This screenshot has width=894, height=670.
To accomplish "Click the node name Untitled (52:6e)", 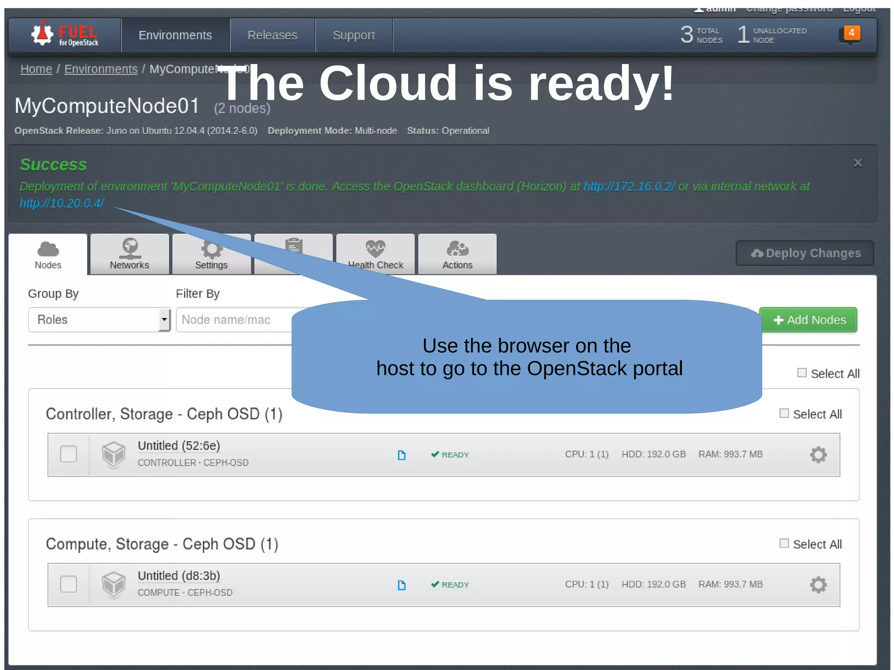I will (179, 446).
